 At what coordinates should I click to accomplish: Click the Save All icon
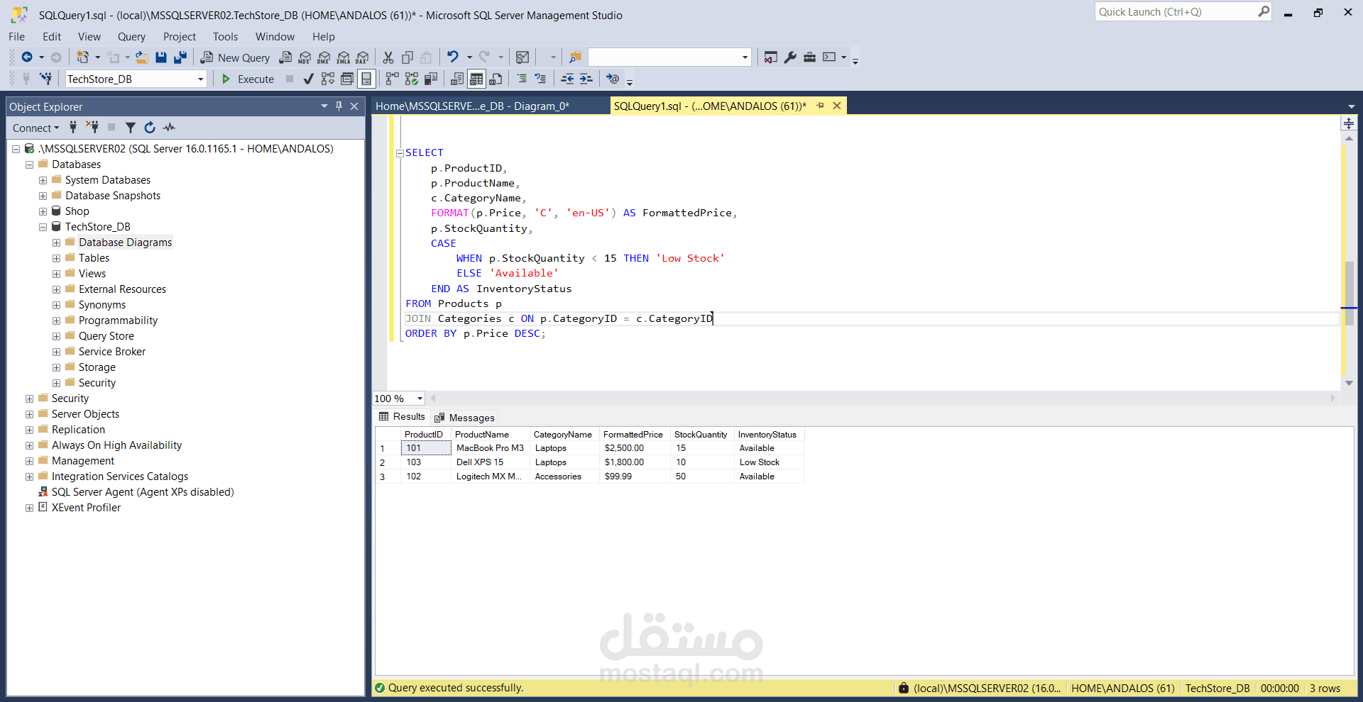click(180, 57)
